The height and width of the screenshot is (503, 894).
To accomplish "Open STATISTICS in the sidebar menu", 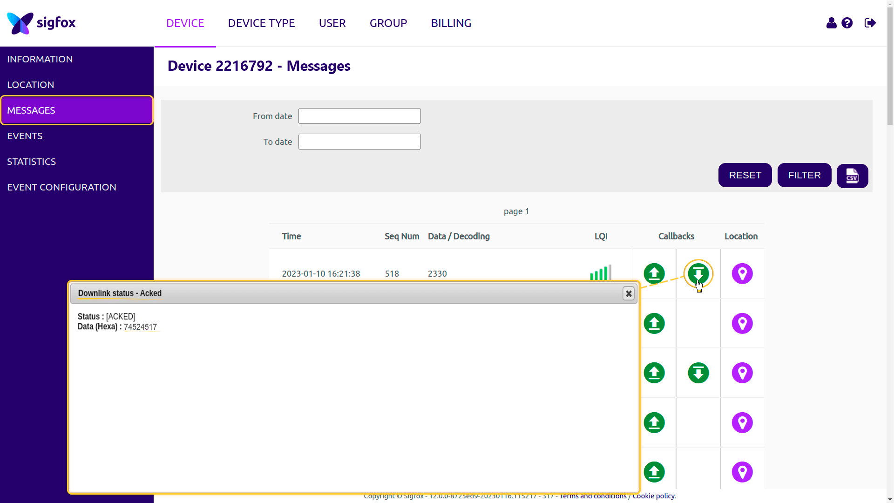I will [31, 162].
